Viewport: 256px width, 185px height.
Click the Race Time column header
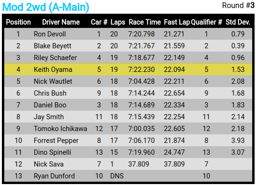pos(145,22)
